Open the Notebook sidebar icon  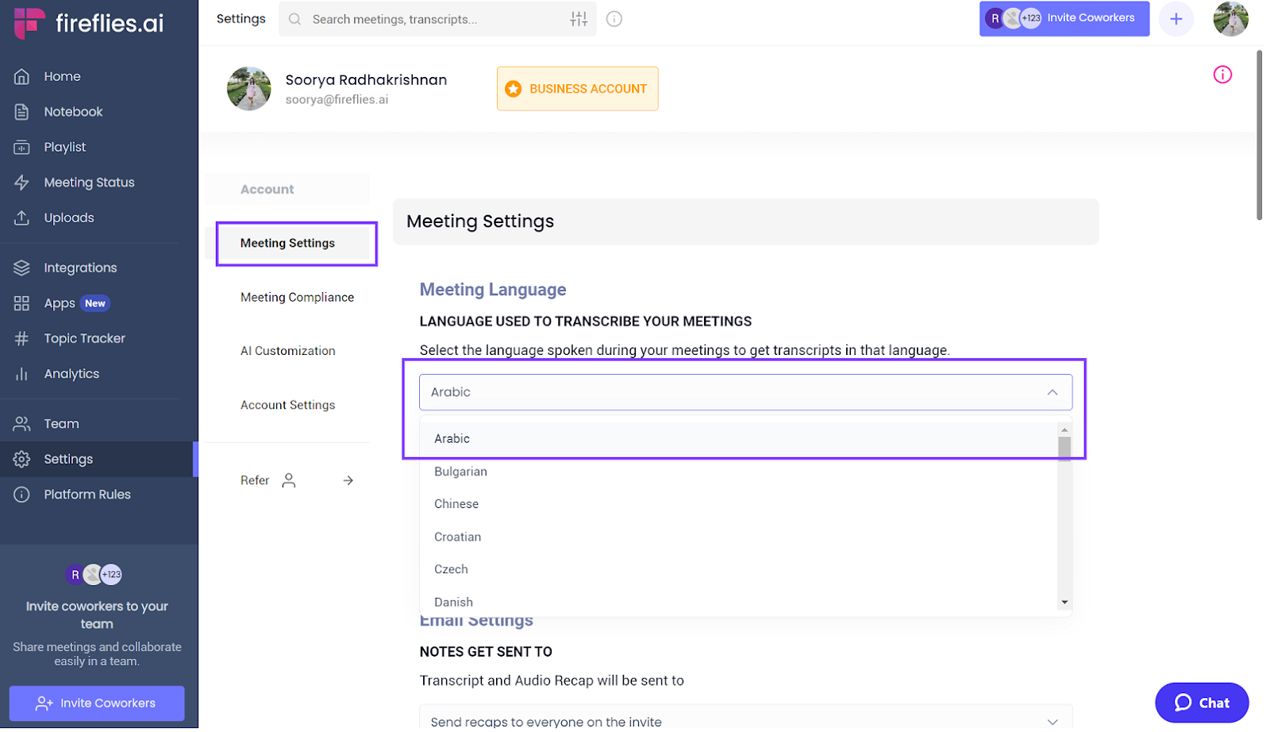[21, 112]
